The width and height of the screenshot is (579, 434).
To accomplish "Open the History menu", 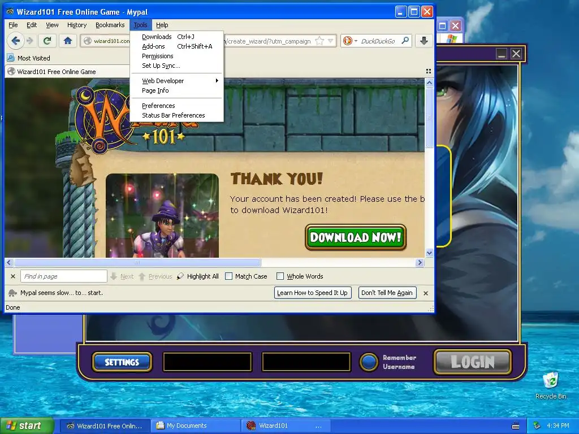I will 77,25.
